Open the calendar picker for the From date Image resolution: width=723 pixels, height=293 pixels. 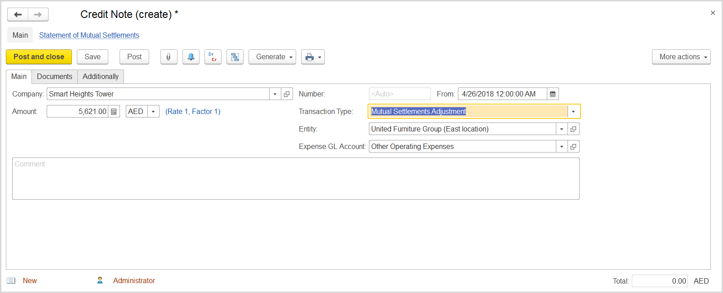pyautogui.click(x=553, y=94)
